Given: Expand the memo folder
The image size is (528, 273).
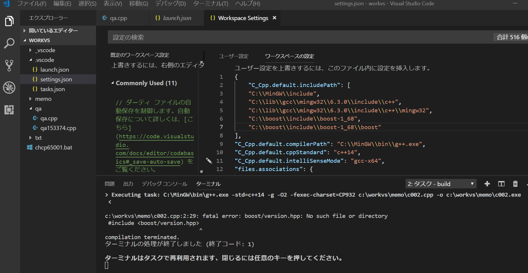Looking at the screenshot, I should (43, 99).
